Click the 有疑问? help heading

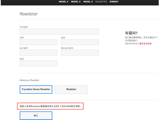pyautogui.click(x=131, y=33)
